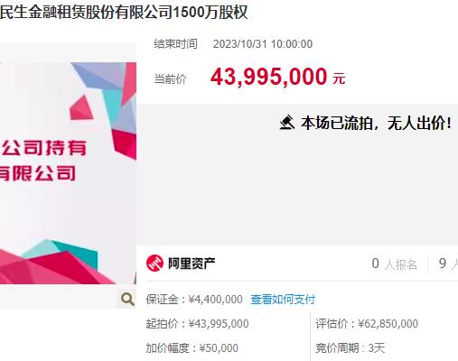The image size is (458, 361).
Task: Click the 公司持有 text in the image
Action: pos(44,147)
